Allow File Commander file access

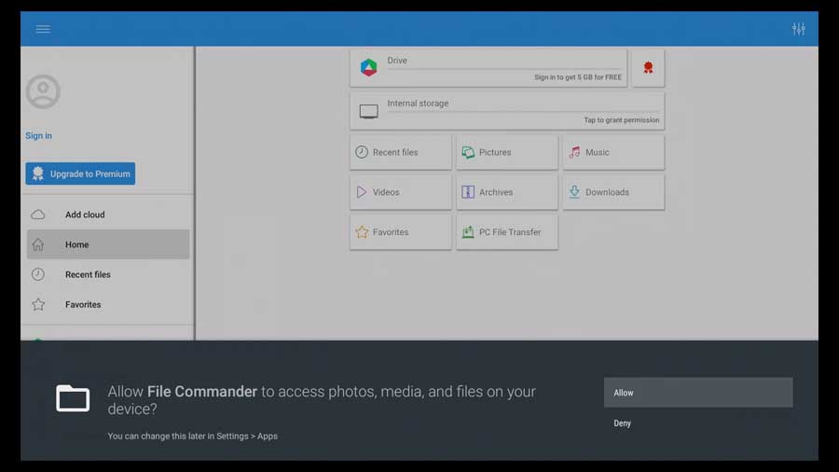[698, 393]
